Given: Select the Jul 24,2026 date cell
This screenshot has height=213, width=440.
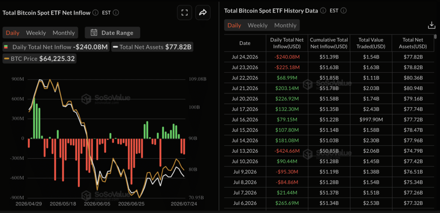Looking at the screenshot, I should point(245,57).
